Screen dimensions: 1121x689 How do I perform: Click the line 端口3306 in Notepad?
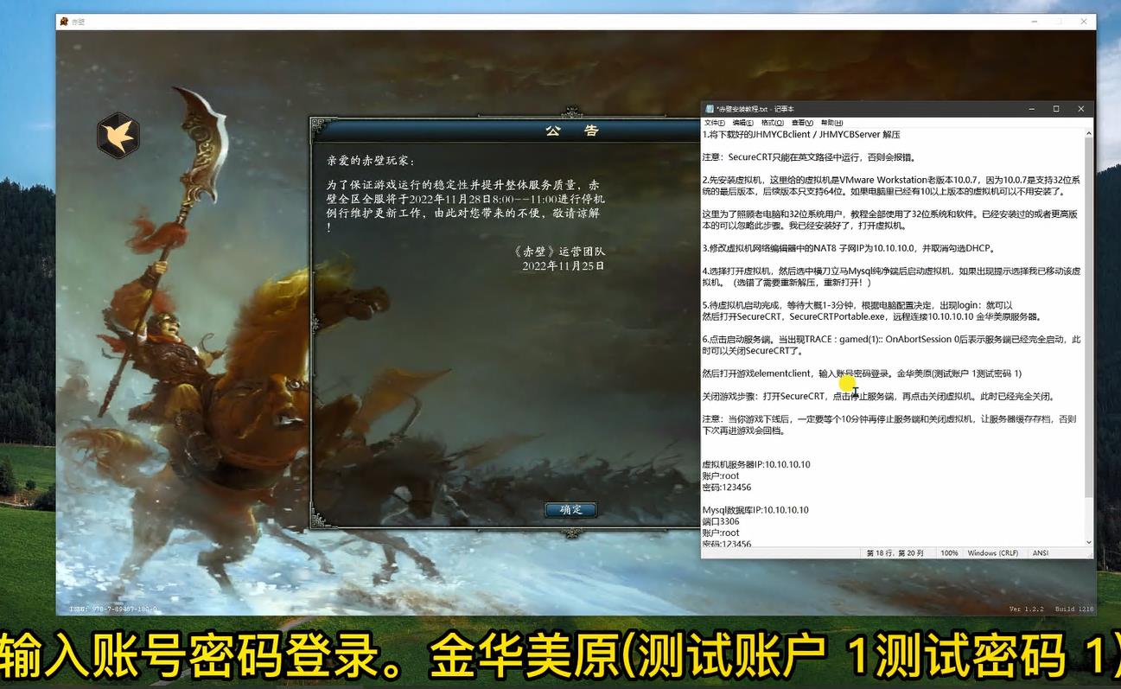[x=721, y=521]
